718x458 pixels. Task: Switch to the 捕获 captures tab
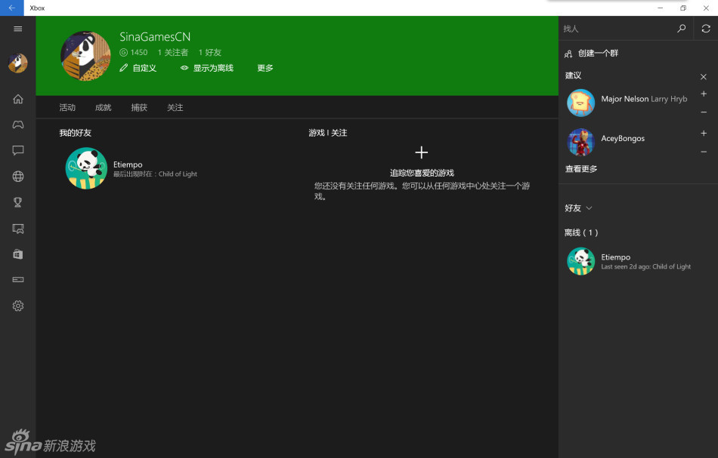coord(139,108)
